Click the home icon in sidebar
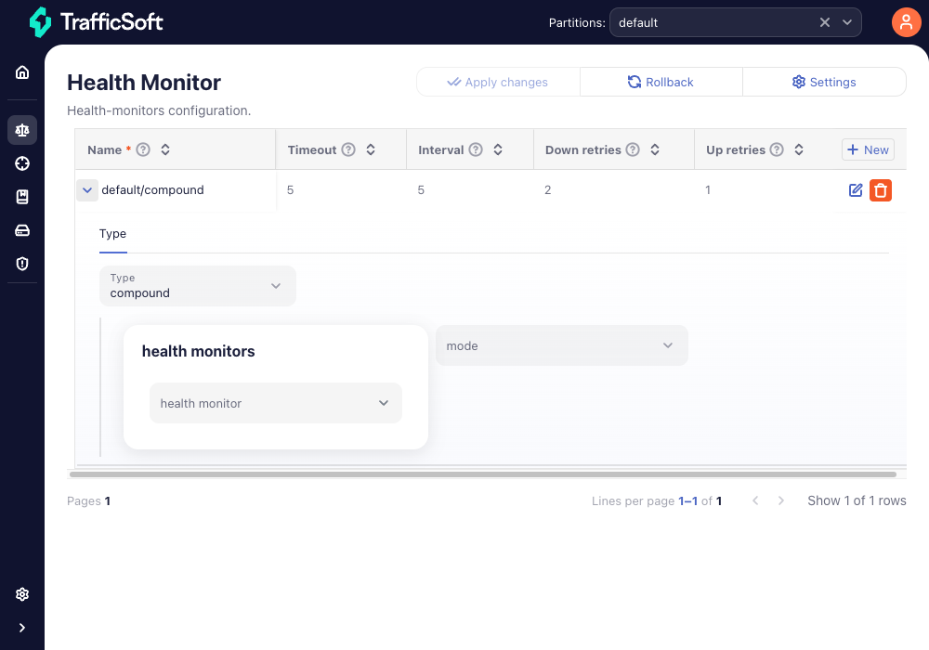The height and width of the screenshot is (650, 929). [22, 72]
